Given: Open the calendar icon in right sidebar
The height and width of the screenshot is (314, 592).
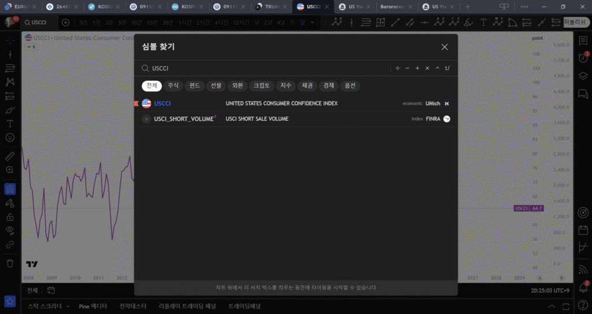Looking at the screenshot, I should 583,230.
